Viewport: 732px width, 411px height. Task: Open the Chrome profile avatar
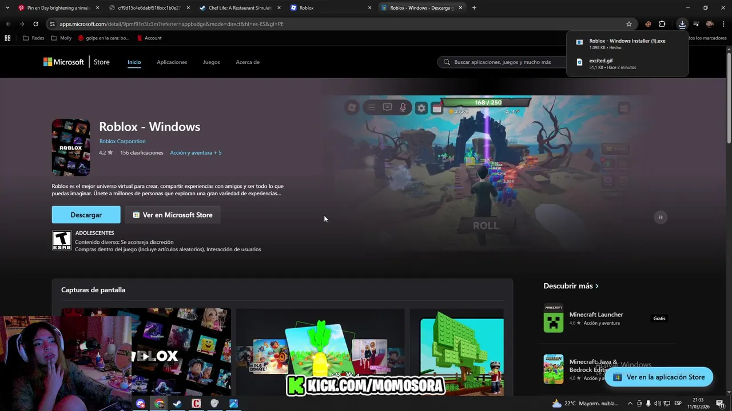[710, 24]
